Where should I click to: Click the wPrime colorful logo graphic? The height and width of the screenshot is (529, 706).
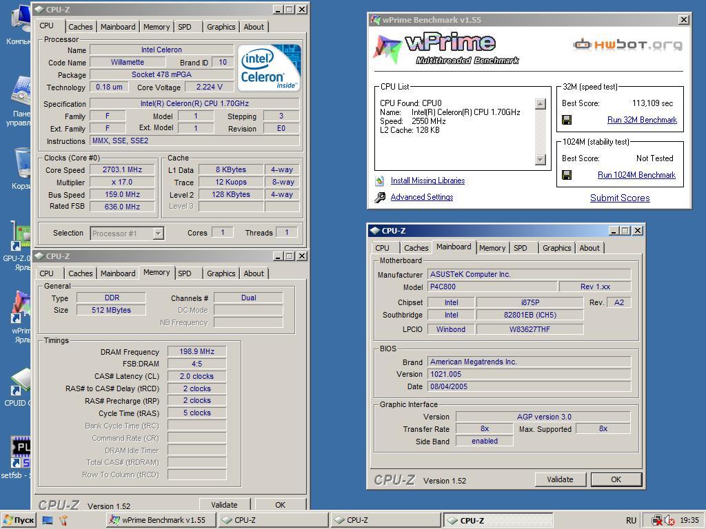click(x=387, y=49)
